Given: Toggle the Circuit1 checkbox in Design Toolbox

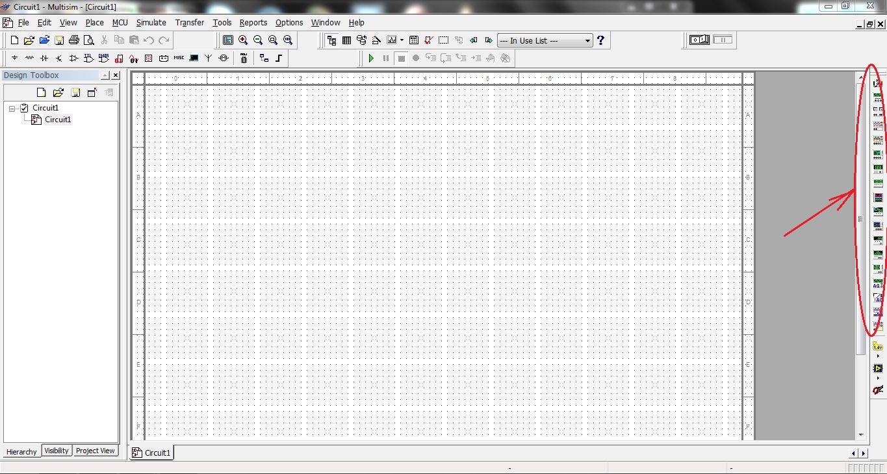Looking at the screenshot, I should click(25, 108).
